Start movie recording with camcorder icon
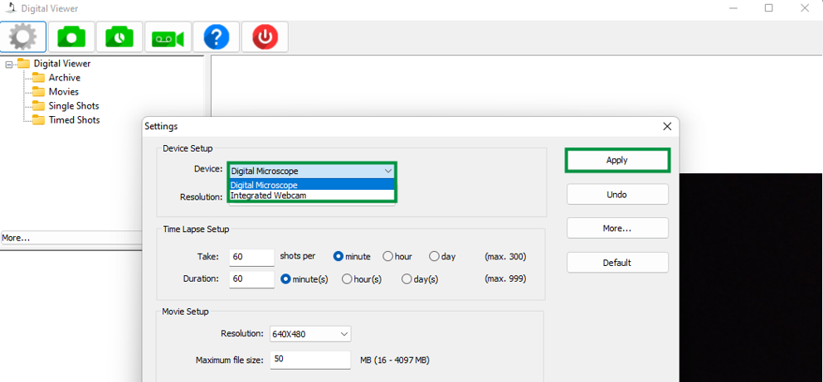823x382 pixels. 168,37
